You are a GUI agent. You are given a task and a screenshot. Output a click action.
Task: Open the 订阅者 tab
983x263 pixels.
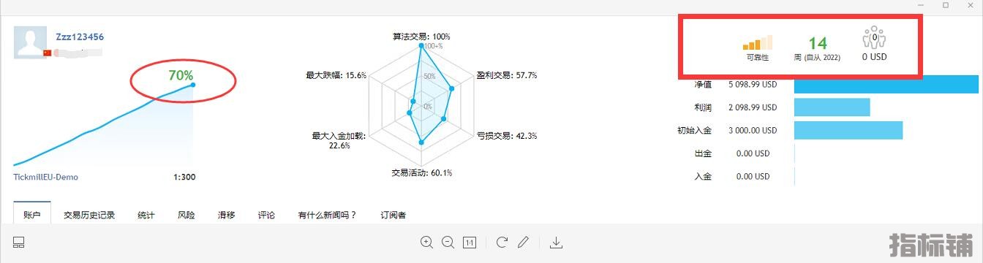393,215
